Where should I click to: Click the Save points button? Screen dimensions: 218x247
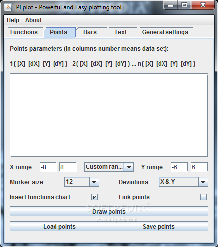[x=159, y=226]
